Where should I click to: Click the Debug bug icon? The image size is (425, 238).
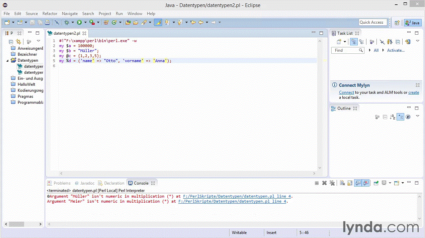click(x=67, y=22)
